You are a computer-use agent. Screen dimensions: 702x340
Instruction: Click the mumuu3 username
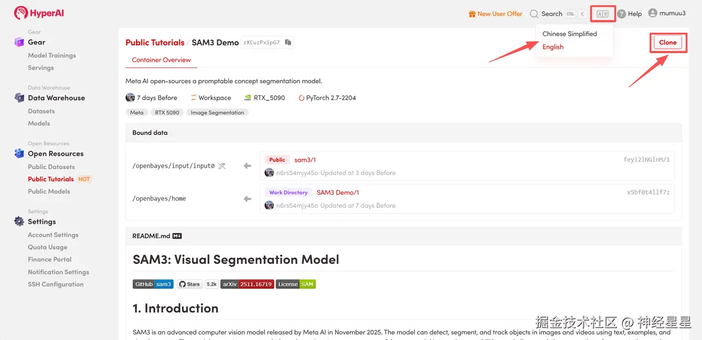(672, 13)
